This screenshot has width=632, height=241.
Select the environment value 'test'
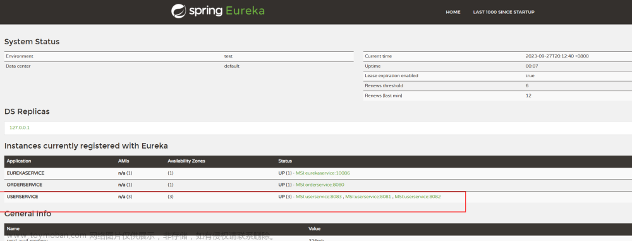228,56
